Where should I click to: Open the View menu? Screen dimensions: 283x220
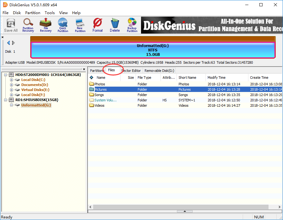(63, 13)
